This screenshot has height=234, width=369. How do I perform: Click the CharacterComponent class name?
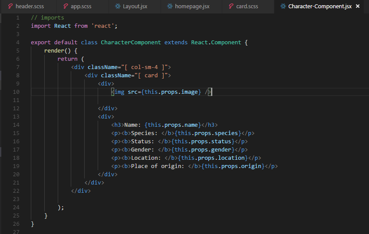[131, 43]
